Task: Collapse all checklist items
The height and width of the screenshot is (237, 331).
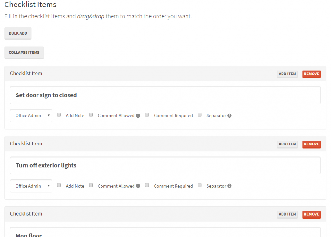Action: [24, 53]
